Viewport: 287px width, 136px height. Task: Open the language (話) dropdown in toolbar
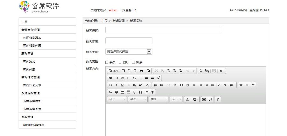(233, 85)
